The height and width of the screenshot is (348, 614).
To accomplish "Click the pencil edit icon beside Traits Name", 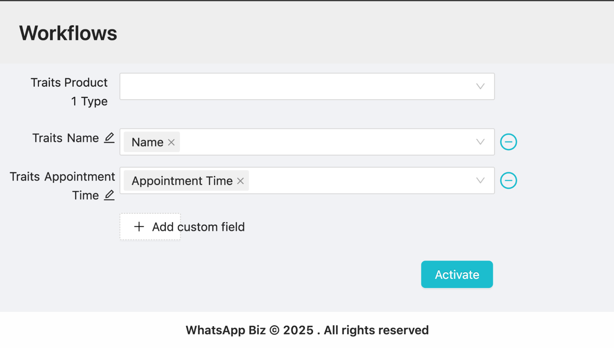I will (109, 138).
